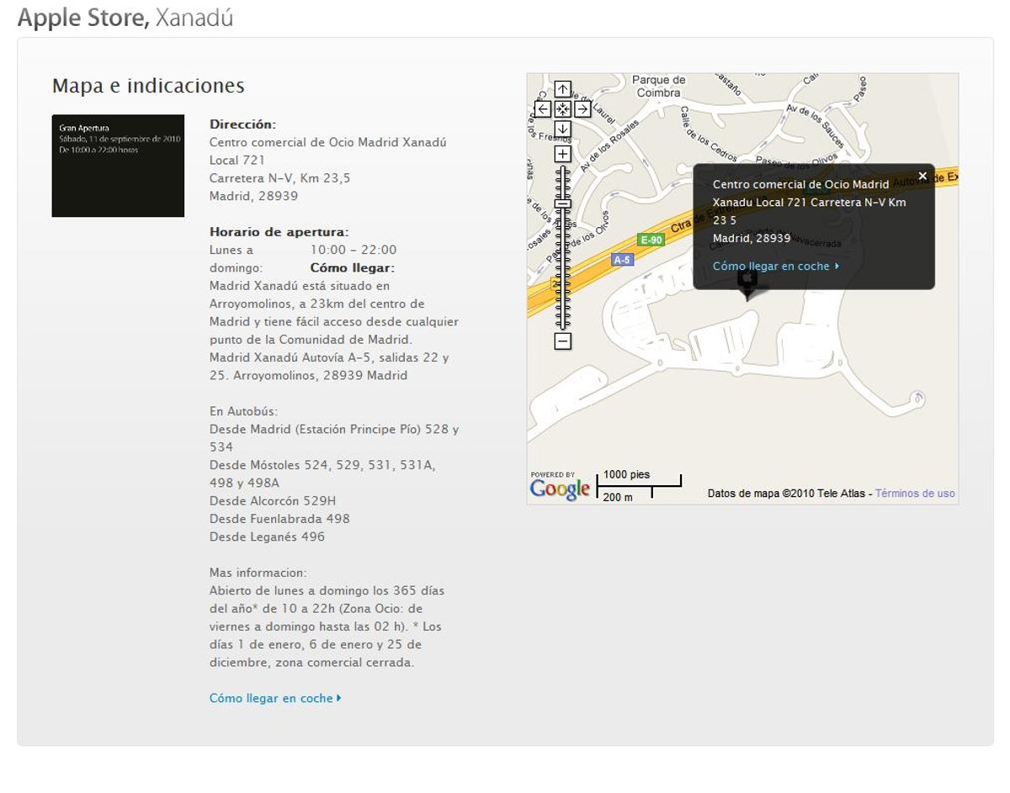Screen dimensions: 1010x793
Task: Zoom in with the plus button
Action: (563, 154)
